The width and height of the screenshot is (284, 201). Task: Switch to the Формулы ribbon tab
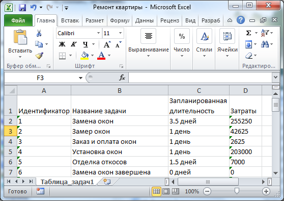tap(120, 20)
